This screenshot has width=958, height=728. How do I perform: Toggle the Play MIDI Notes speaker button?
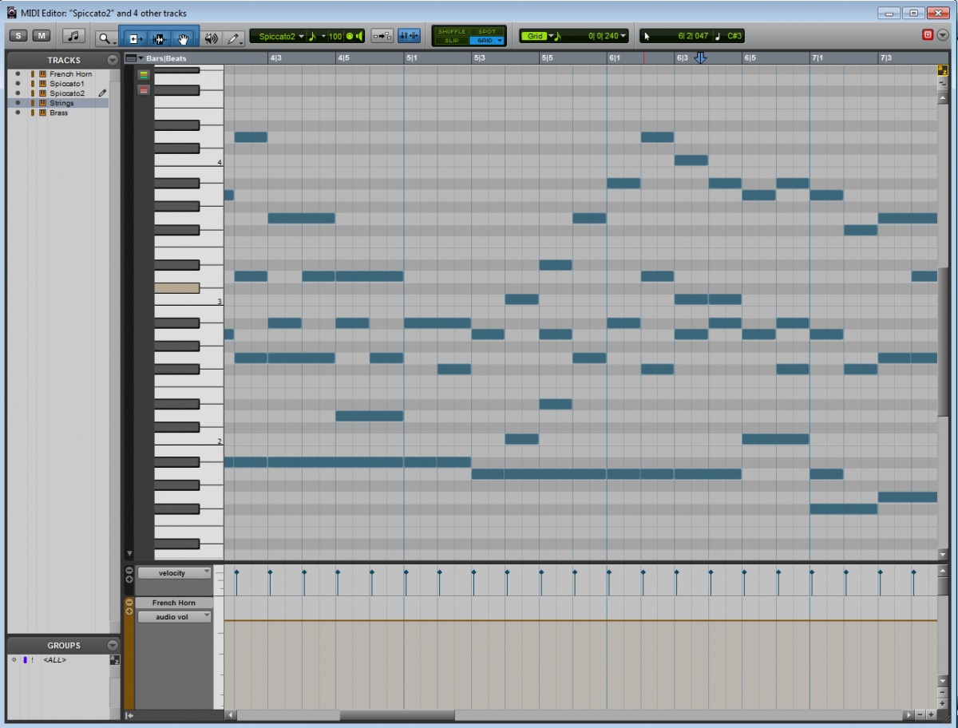pos(211,38)
